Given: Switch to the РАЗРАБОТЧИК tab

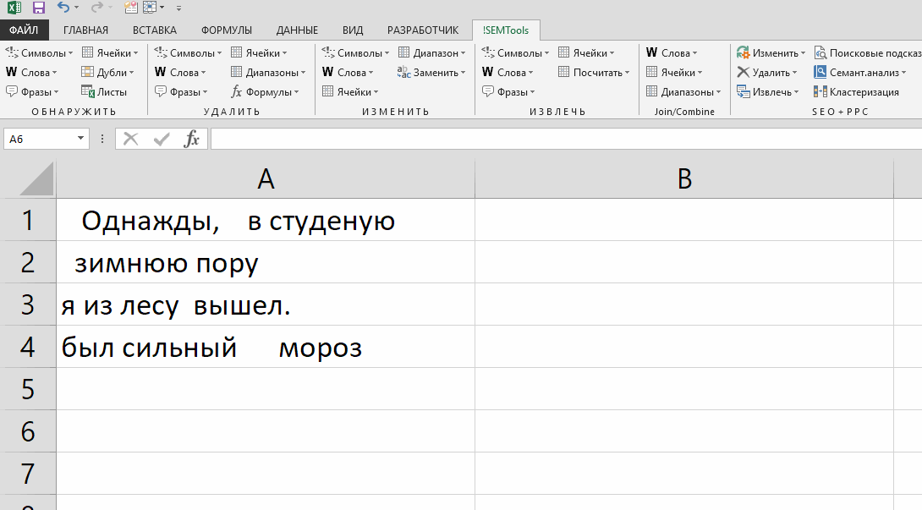Looking at the screenshot, I should coord(423,30).
